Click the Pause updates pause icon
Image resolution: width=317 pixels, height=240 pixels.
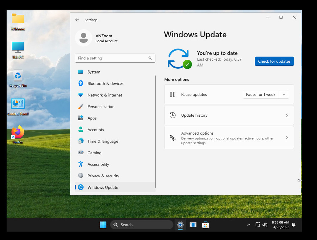coord(172,94)
